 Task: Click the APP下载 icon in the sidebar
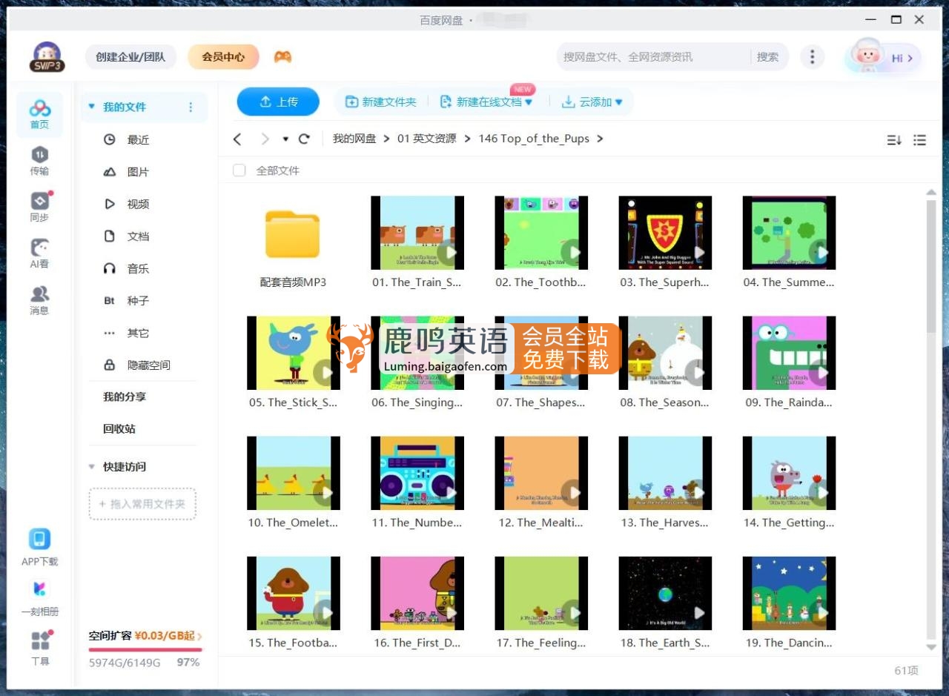[x=39, y=546]
